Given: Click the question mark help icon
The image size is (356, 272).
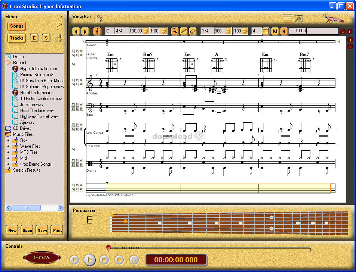Looking at the screenshot, I should point(58,26).
